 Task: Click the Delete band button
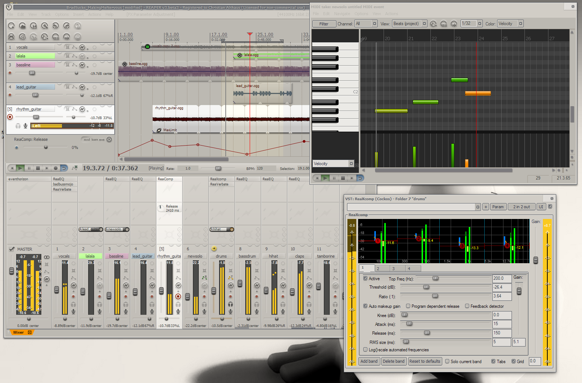coord(394,361)
